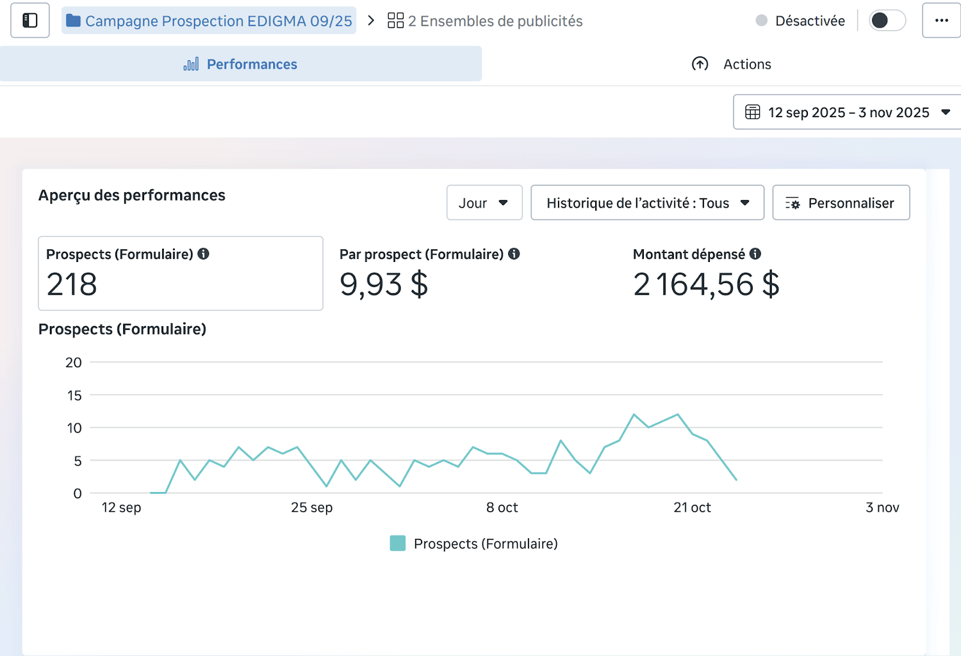
Task: Go to 2 Ensembles de publicités
Action: (x=495, y=21)
